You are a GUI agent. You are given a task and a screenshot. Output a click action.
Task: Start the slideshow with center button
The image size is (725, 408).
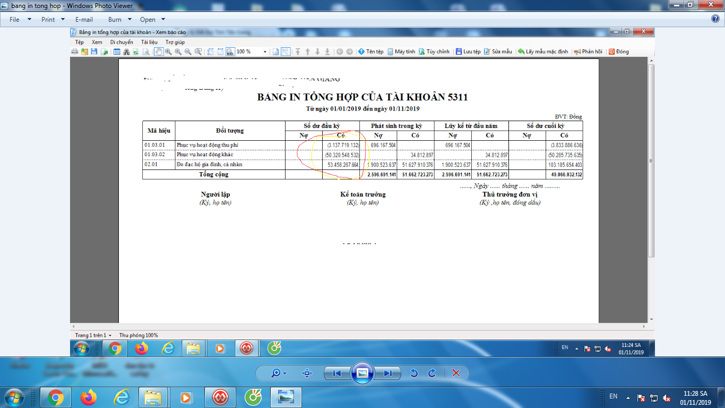click(362, 373)
